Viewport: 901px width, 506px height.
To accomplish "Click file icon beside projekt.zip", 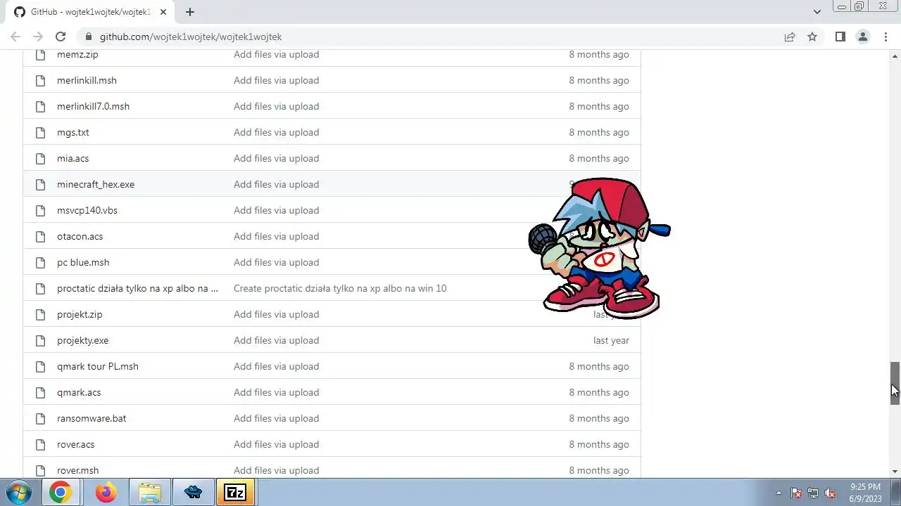I will [x=40, y=314].
